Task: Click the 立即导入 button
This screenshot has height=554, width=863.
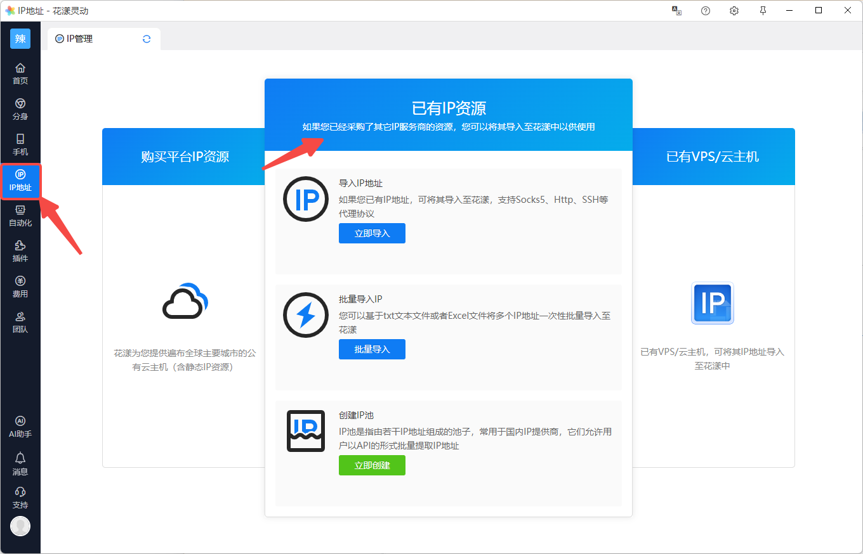Action: click(x=372, y=233)
